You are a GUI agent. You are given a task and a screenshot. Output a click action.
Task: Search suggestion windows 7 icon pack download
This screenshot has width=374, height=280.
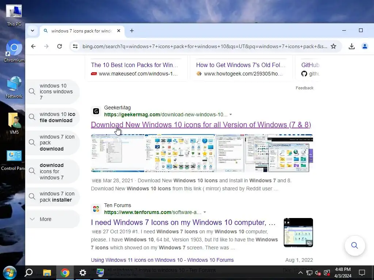coord(53,143)
